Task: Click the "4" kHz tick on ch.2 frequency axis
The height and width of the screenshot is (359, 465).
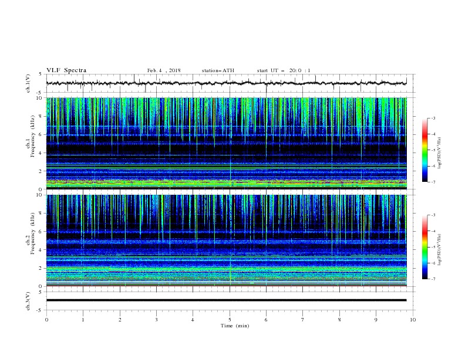Action: click(41, 250)
